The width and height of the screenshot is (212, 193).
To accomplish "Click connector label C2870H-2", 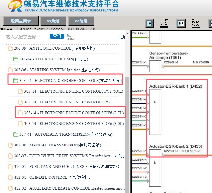I will pos(171,62).
